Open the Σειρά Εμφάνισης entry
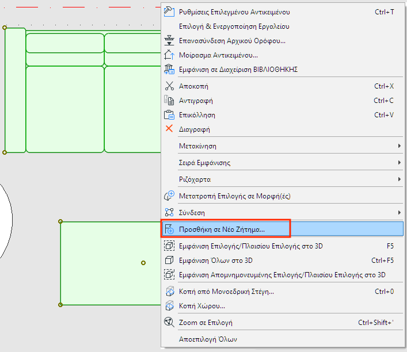Viewport: 407px width, 352px height. click(282, 163)
